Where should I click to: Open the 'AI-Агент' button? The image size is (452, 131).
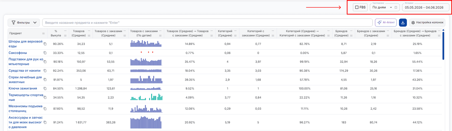(x=386, y=23)
